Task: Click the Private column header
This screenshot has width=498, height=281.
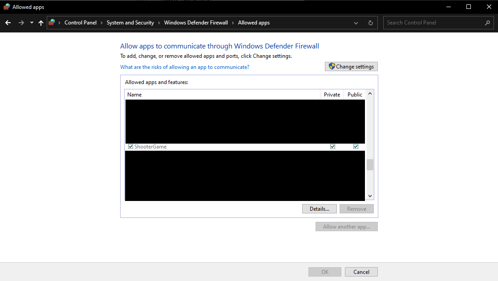Action: click(x=332, y=95)
